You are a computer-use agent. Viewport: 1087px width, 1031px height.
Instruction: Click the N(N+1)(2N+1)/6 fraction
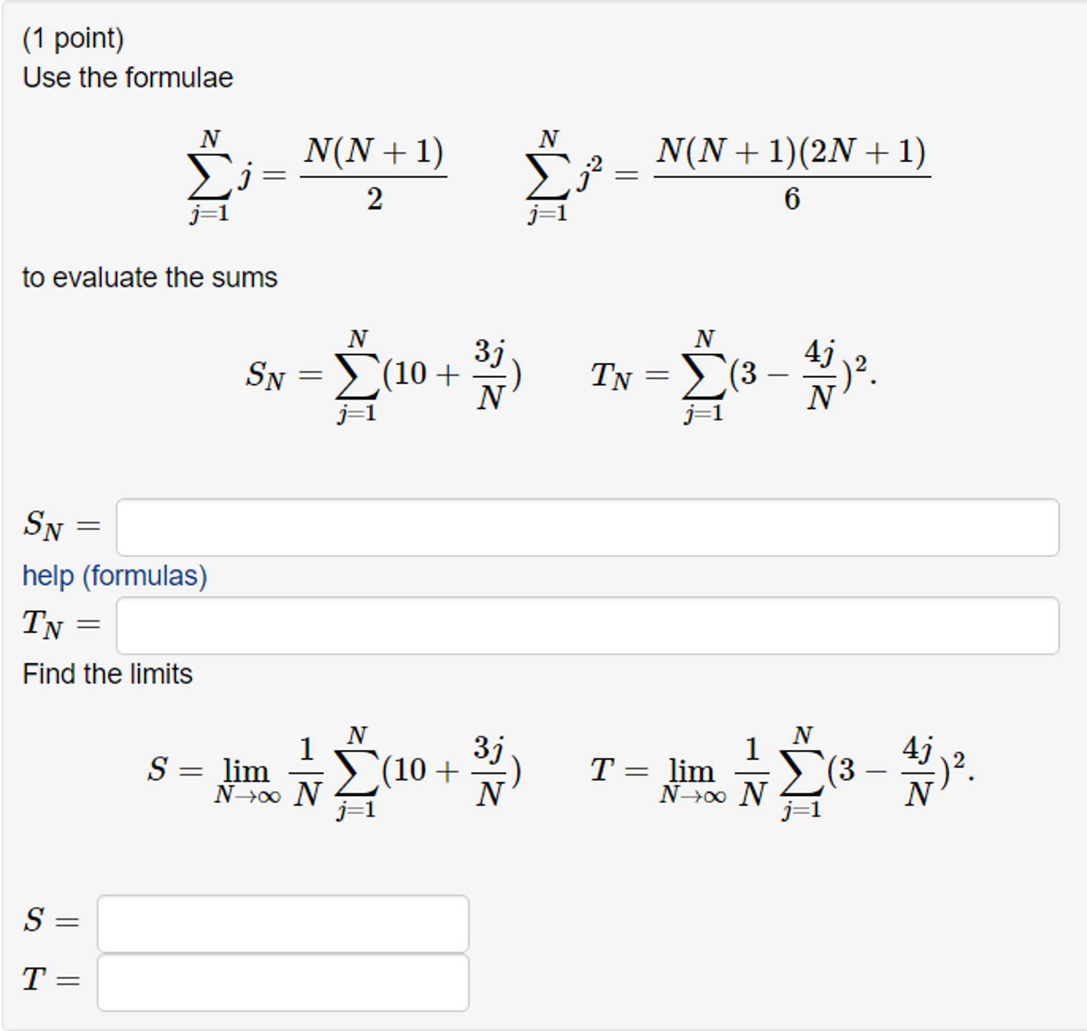pyautogui.click(x=792, y=175)
